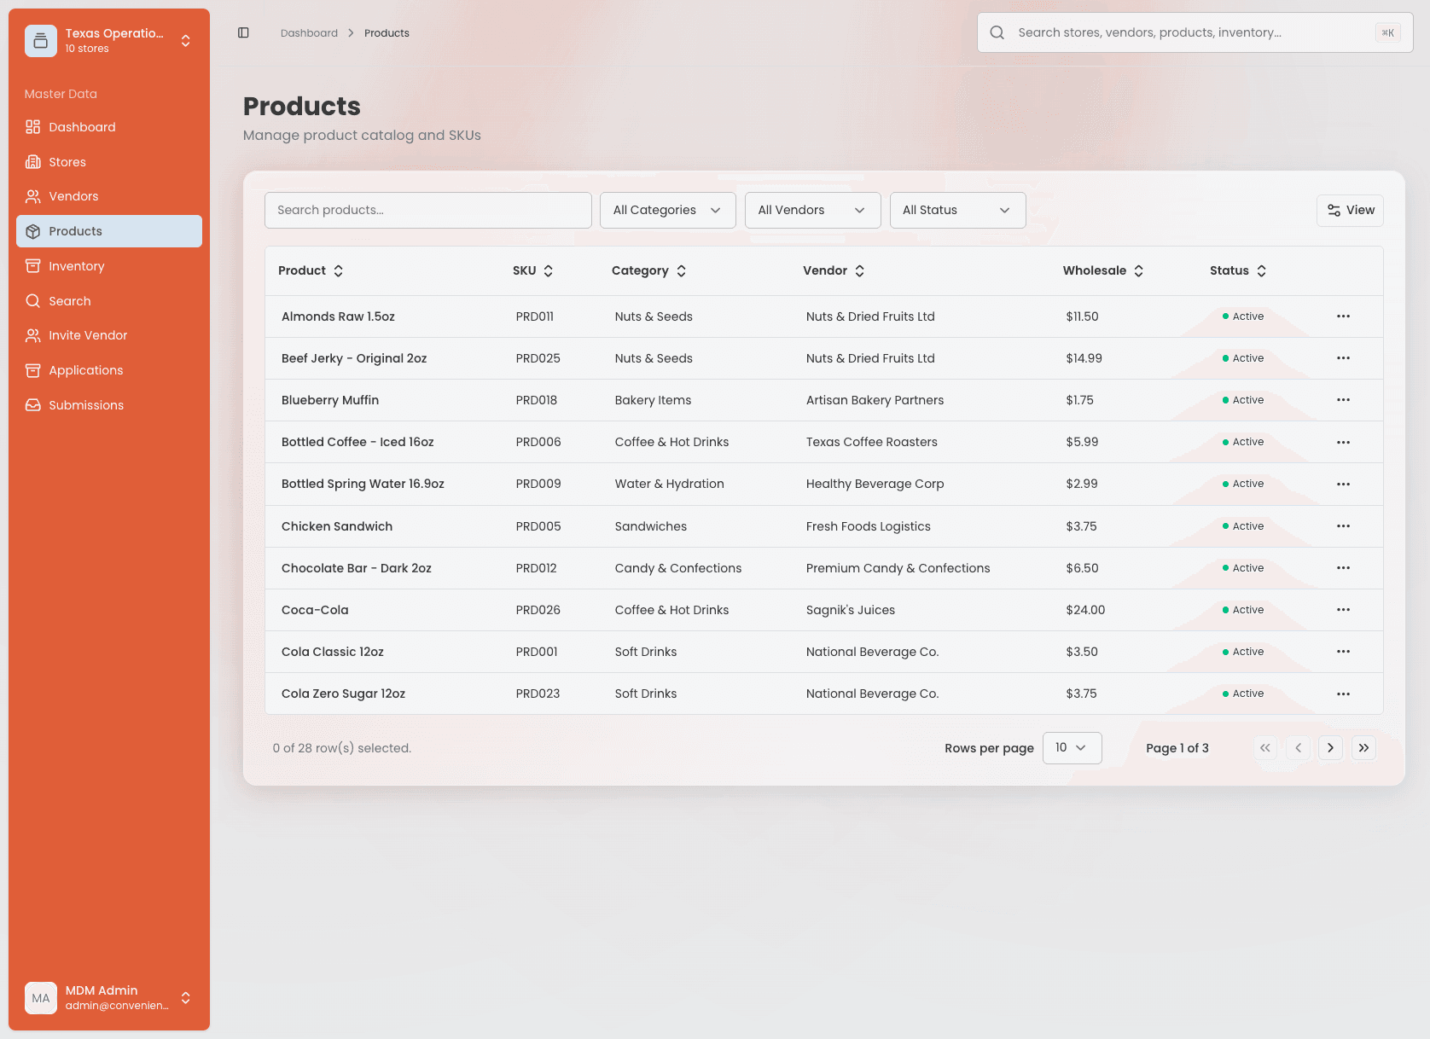Open Inventory in sidebar

pyautogui.click(x=109, y=266)
